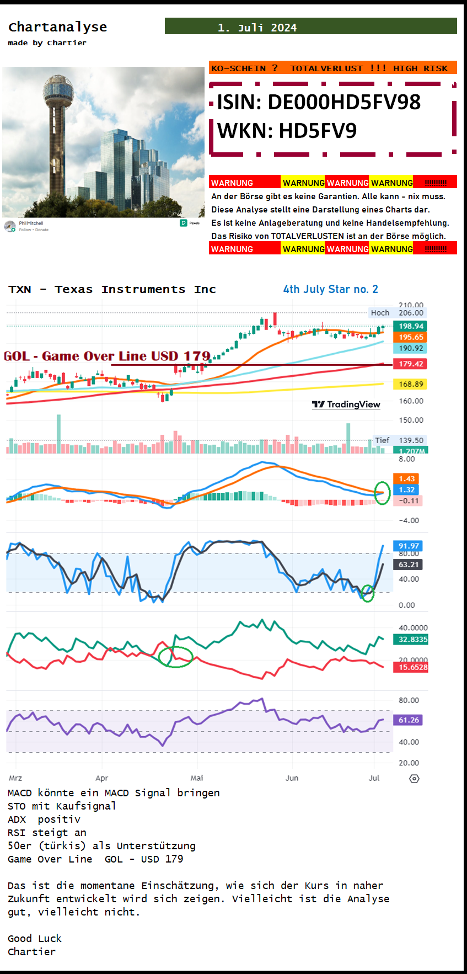Viewport: 467px width, 974px height.
Task: Click the 'STO mit Kaufsignal' line
Action: [62, 806]
